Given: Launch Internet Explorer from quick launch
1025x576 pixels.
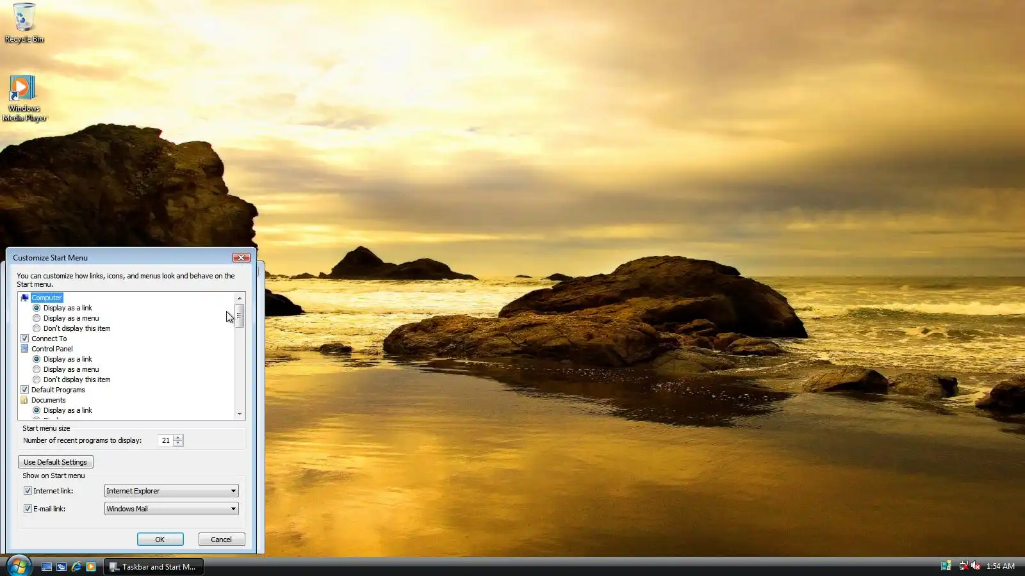Looking at the screenshot, I should [x=76, y=566].
